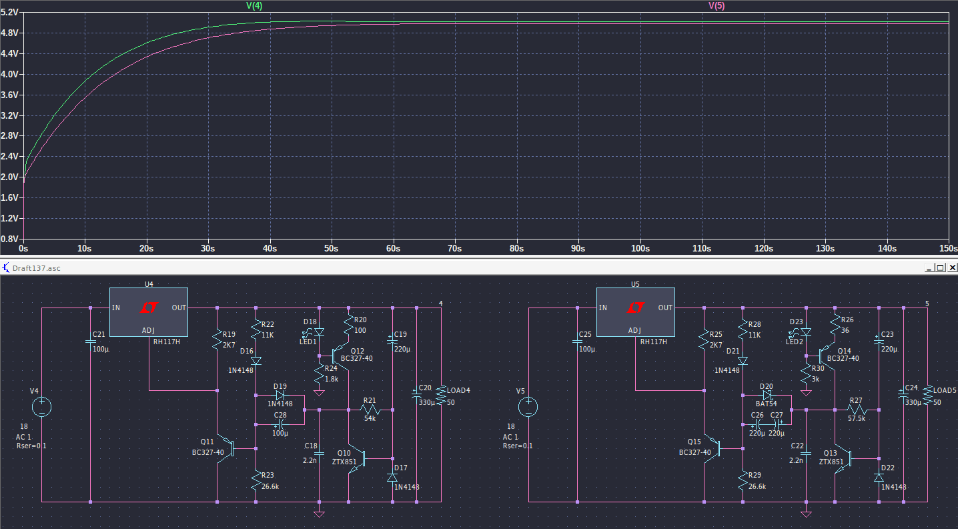Click net label 4 at output
The image size is (958, 529).
[440, 304]
